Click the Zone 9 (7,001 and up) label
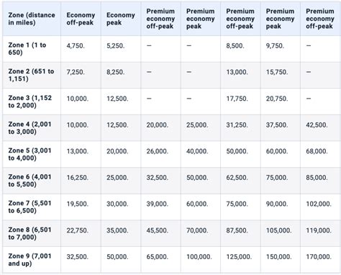 point(29,260)
